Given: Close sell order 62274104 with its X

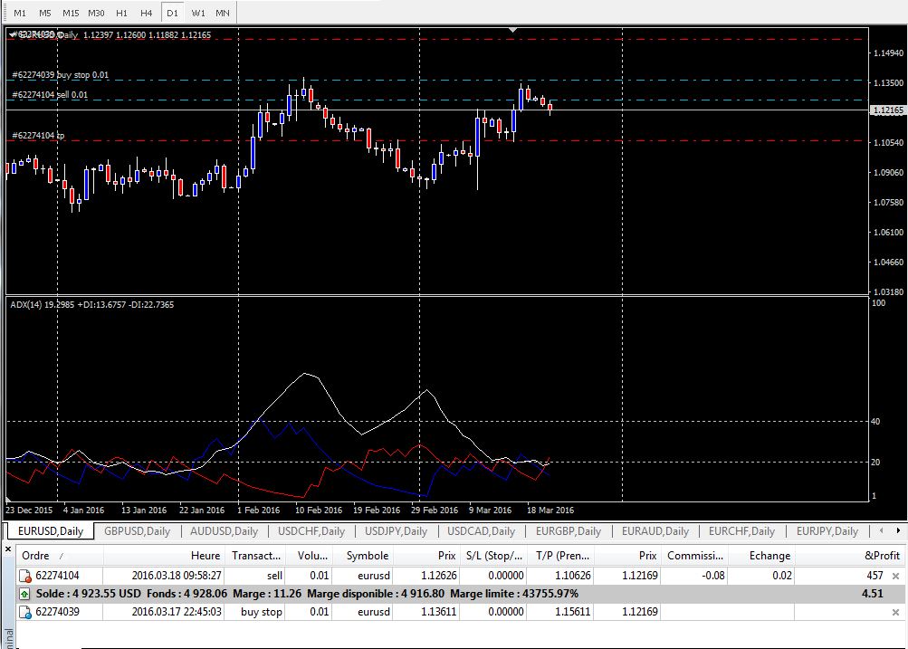Looking at the screenshot, I should point(895,577).
